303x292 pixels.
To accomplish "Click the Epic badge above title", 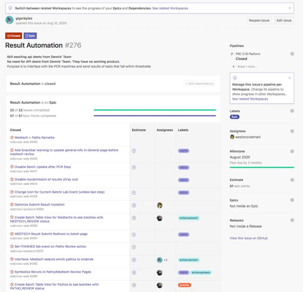I will tap(30, 36).
